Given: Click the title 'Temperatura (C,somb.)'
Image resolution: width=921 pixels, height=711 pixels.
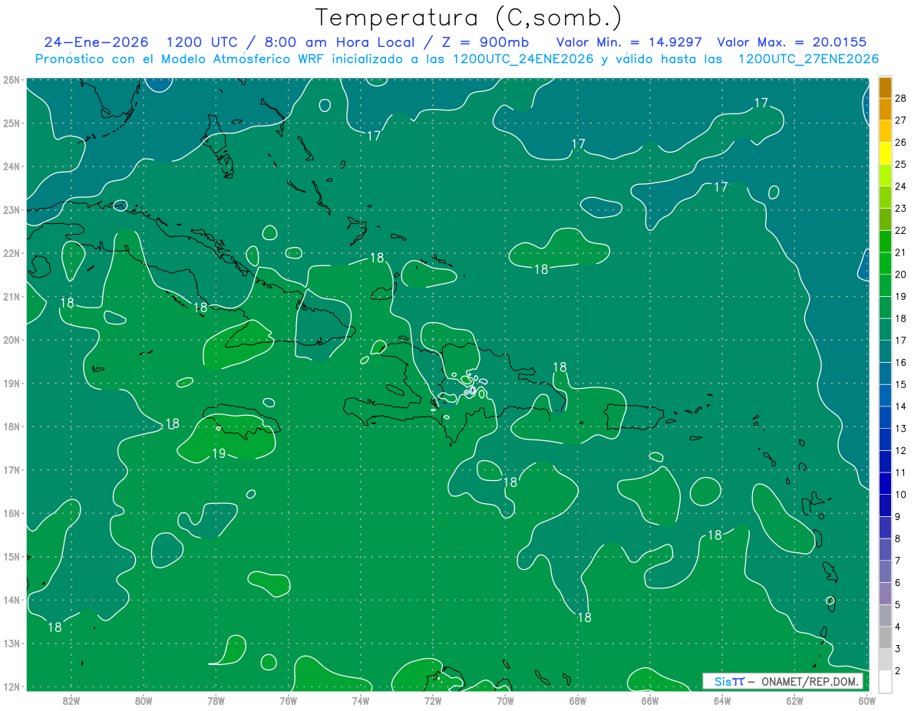Looking at the screenshot, I should coord(468,18).
